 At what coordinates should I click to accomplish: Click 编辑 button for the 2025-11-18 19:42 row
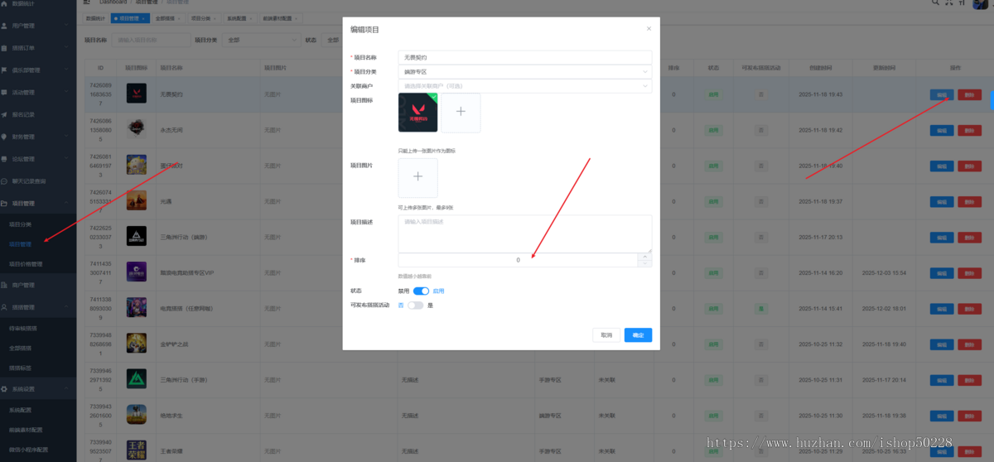942,130
